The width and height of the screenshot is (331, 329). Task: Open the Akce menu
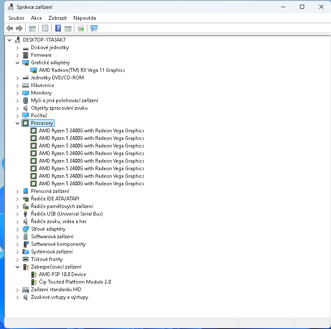(x=36, y=18)
